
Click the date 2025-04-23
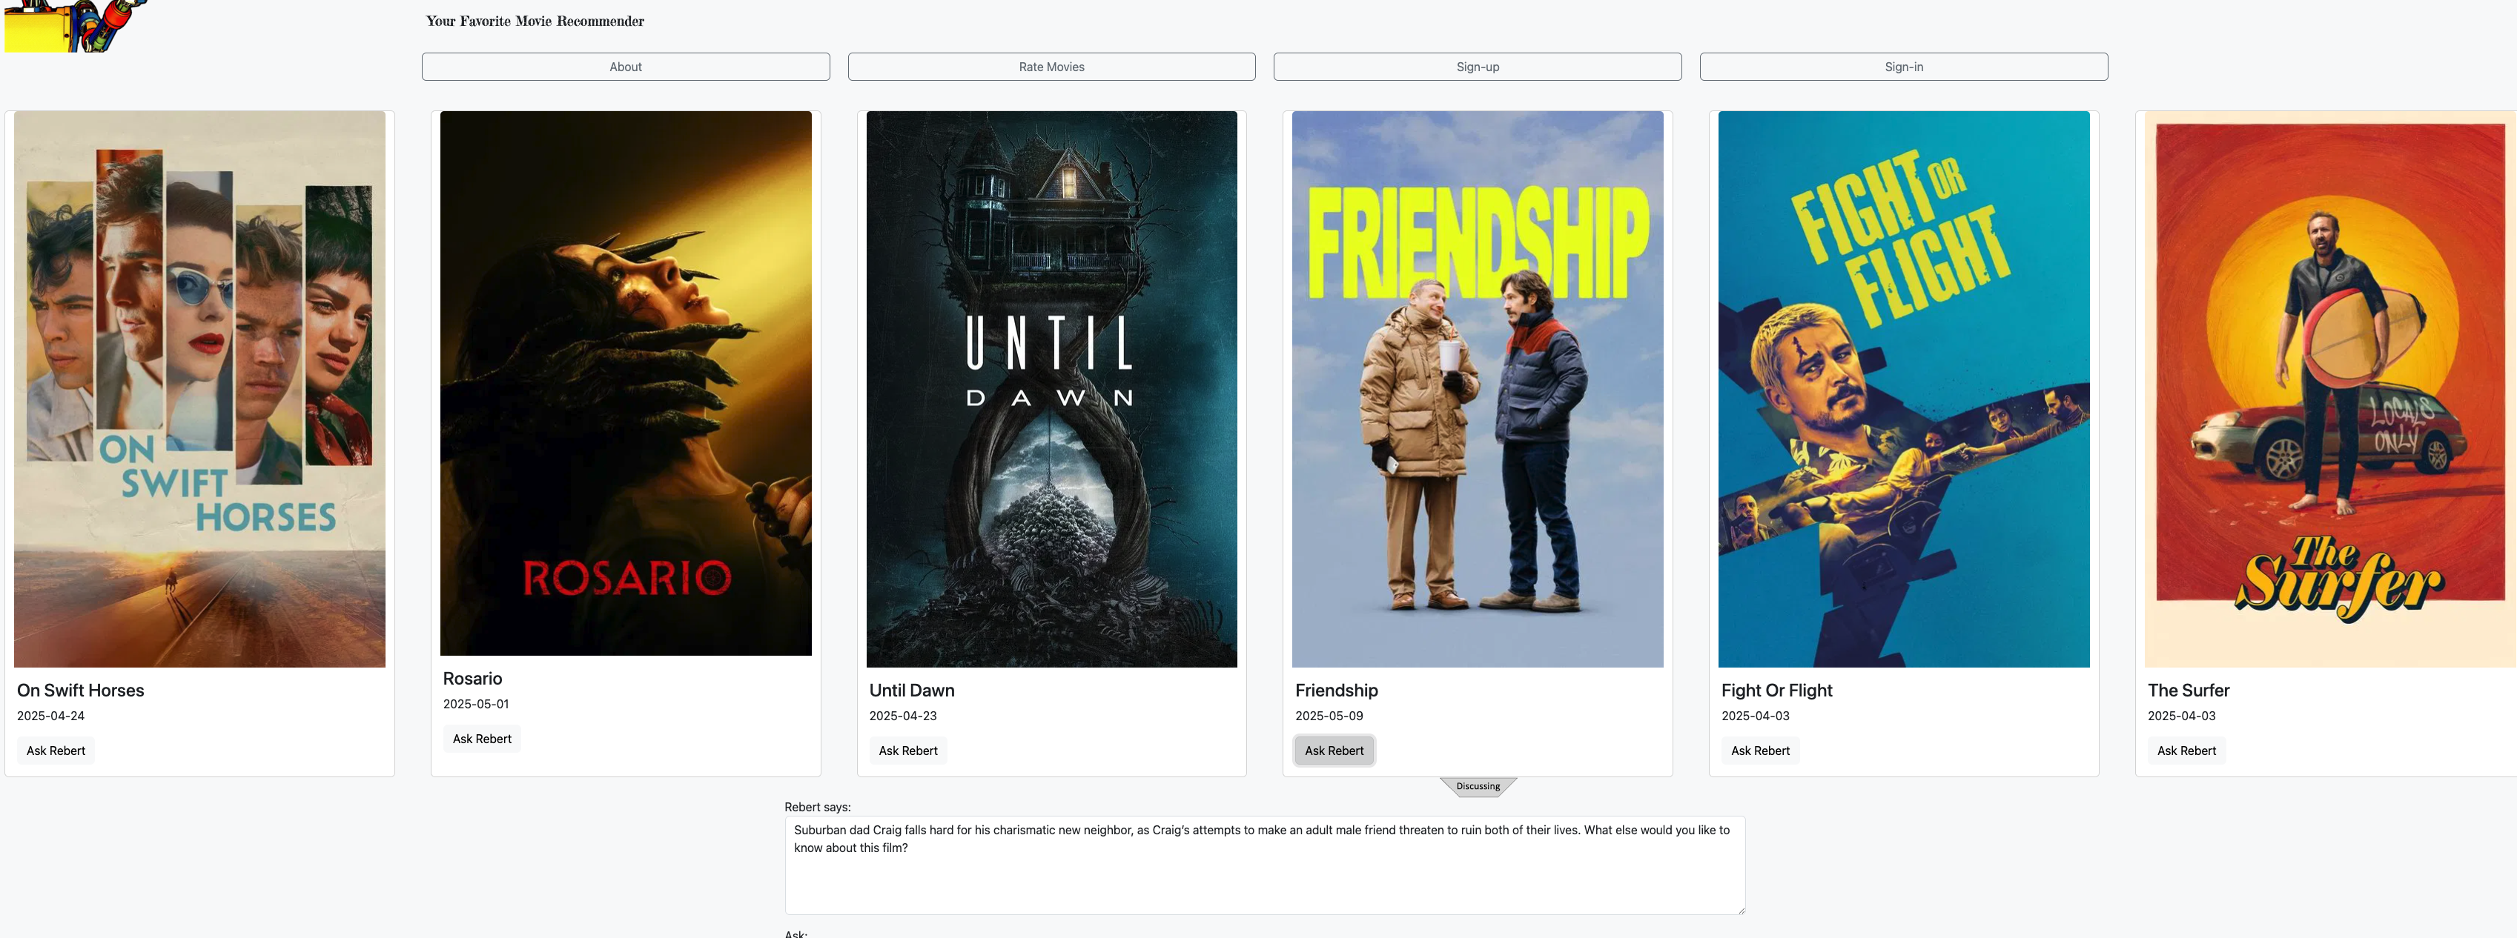(x=903, y=716)
